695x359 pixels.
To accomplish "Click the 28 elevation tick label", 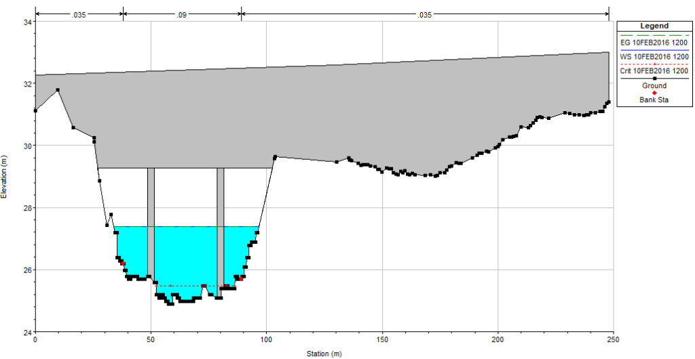I will (29, 208).
